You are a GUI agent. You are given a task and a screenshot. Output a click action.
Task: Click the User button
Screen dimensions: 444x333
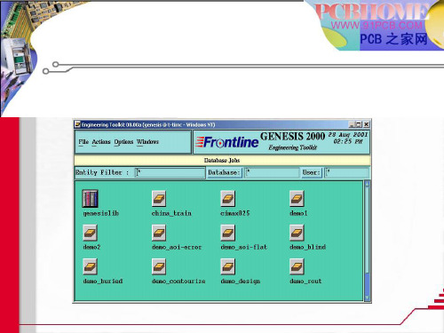(311, 172)
